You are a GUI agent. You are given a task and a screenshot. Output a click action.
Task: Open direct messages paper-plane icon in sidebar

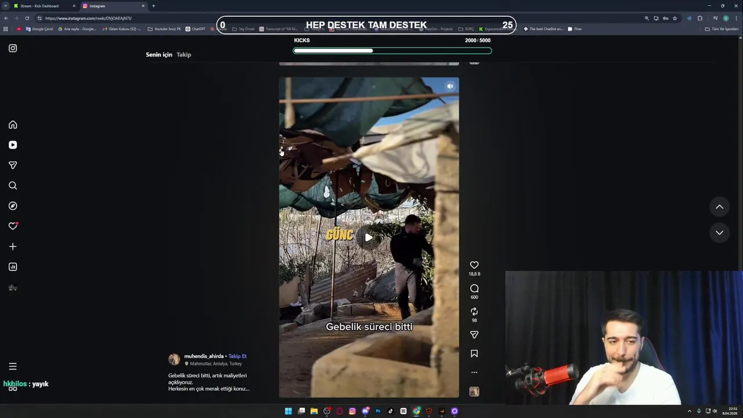[x=13, y=165]
